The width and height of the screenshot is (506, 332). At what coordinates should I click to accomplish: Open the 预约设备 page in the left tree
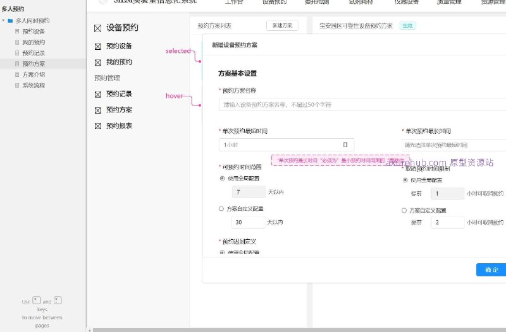tap(34, 31)
